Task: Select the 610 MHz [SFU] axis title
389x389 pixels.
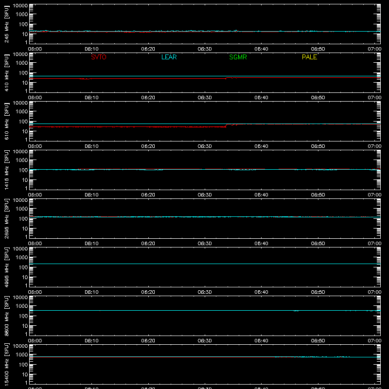Action: pos(6,122)
